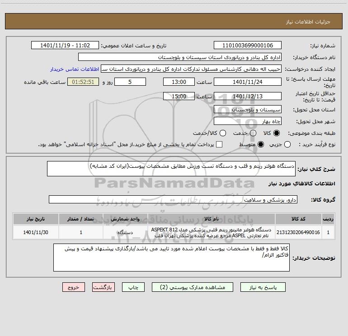Click the گروه کالا field دارو، پزشکی و سلامت
The image size is (348, 336).
click(173, 199)
